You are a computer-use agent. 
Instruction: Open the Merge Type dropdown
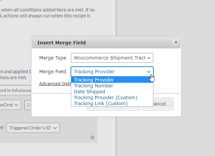(x=112, y=58)
